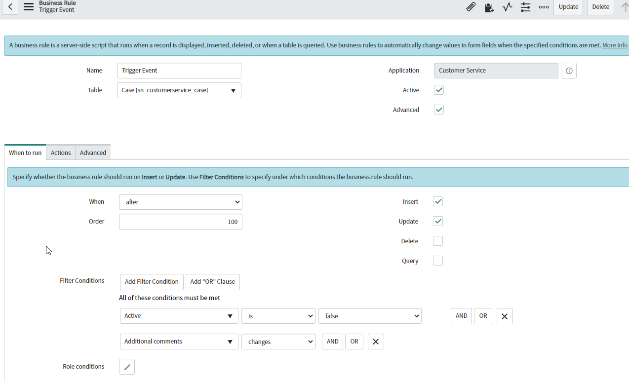Change the 'is' operator dropdown
The width and height of the screenshot is (629, 382).
(x=278, y=316)
